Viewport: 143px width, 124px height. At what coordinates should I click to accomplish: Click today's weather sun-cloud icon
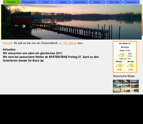121,55
